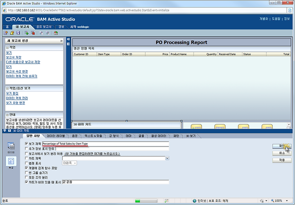Toggle the 보기 제목 (view title) checkbox
The height and width of the screenshot is (205, 295).
[x=26, y=143]
